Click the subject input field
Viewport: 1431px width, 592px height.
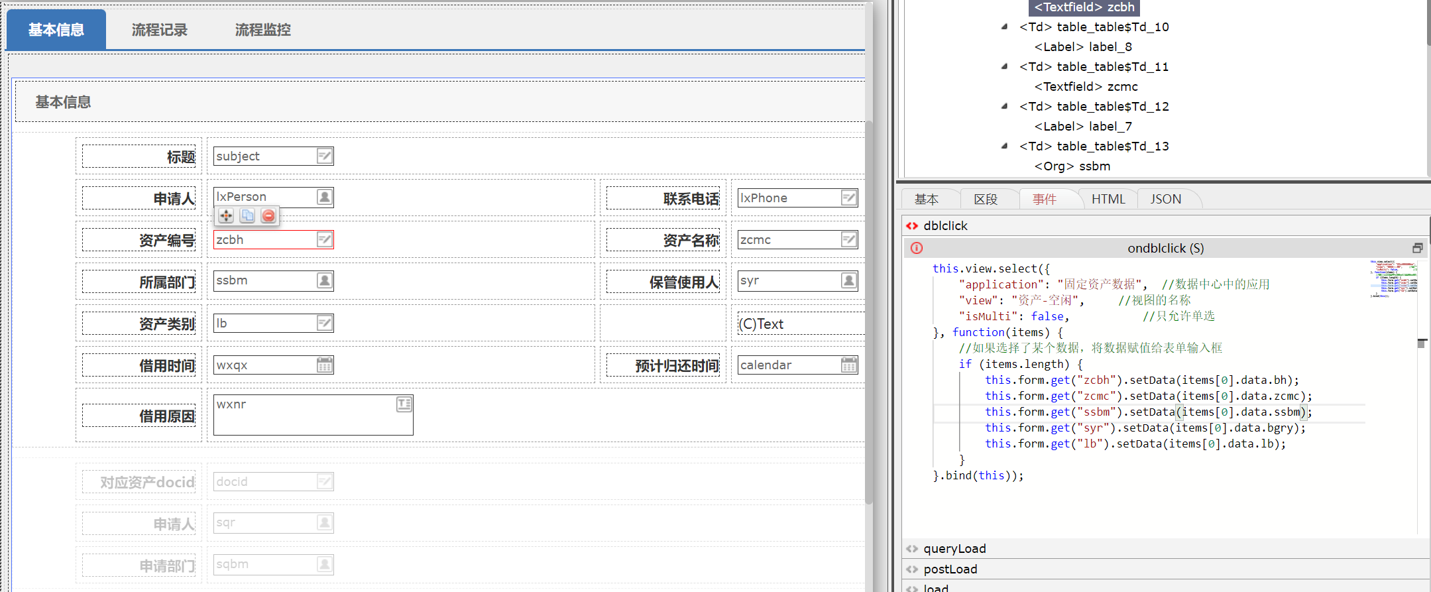pyautogui.click(x=265, y=156)
